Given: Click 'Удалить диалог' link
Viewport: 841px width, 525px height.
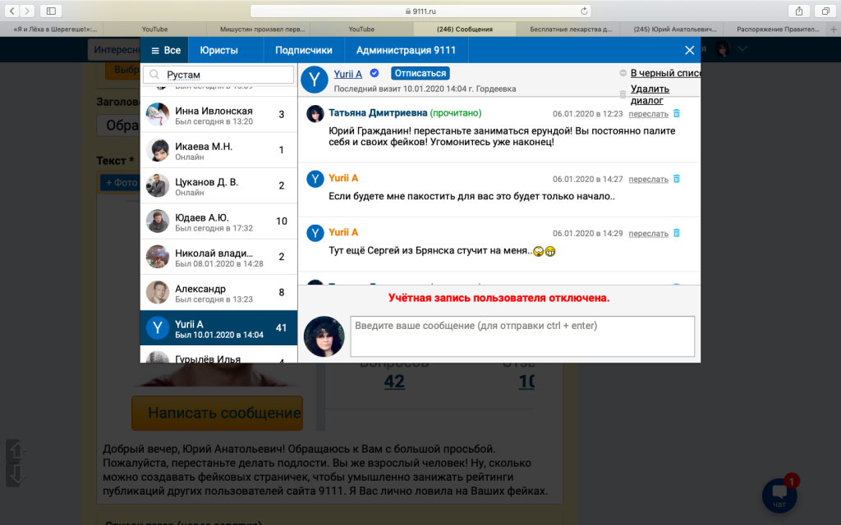Looking at the screenshot, I should click(x=650, y=94).
